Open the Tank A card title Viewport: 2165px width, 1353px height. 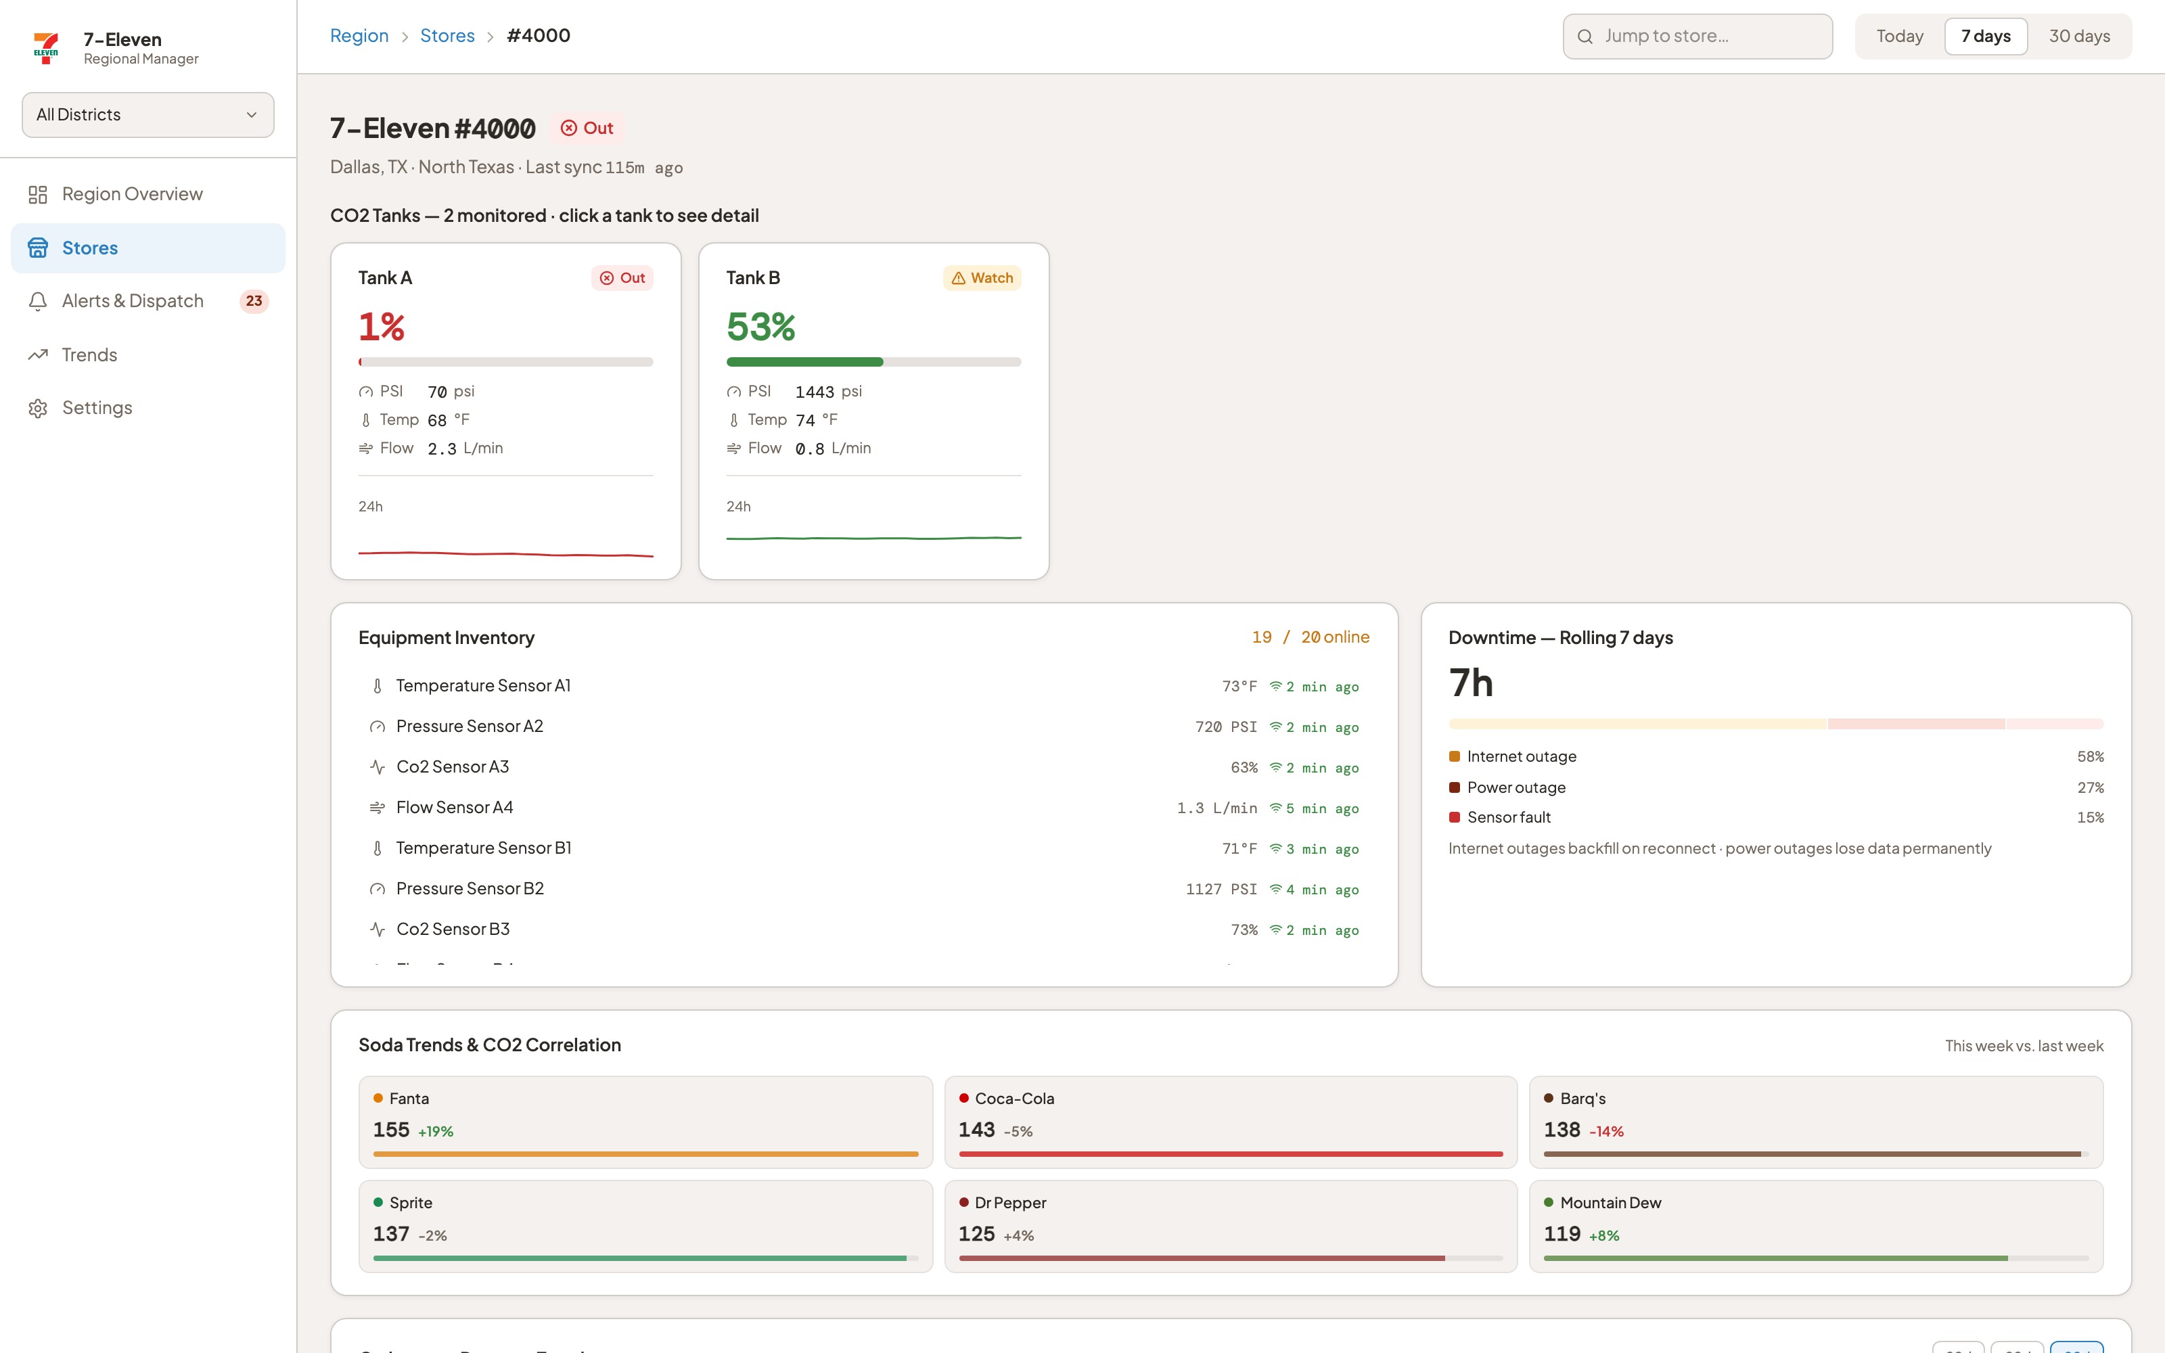click(386, 278)
